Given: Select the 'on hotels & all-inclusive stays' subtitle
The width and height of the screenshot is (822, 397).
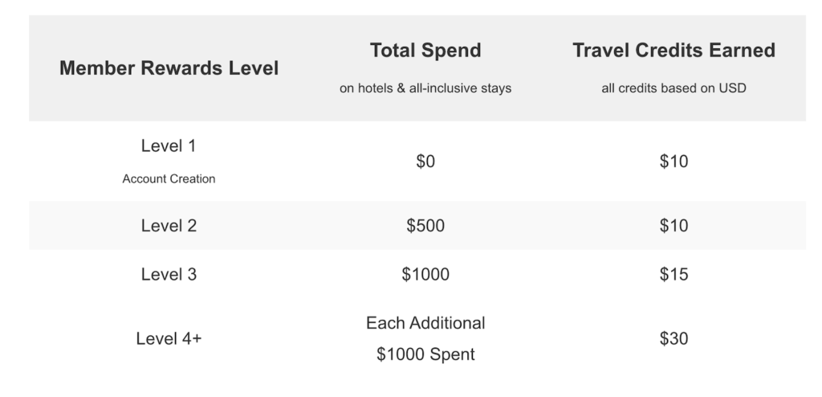Looking at the screenshot, I should point(425,88).
